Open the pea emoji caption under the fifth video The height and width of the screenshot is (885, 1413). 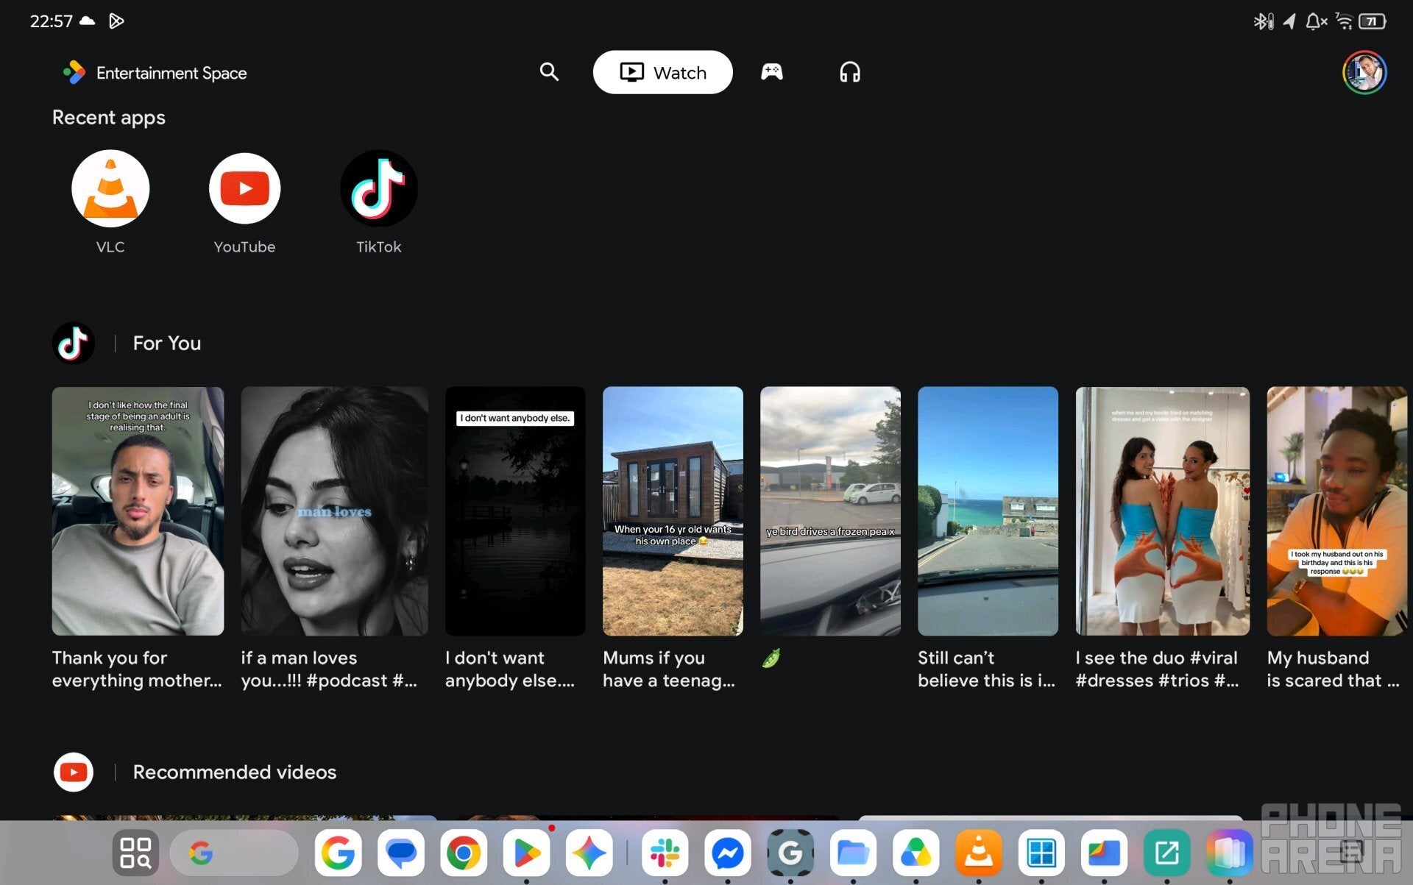pos(771,658)
